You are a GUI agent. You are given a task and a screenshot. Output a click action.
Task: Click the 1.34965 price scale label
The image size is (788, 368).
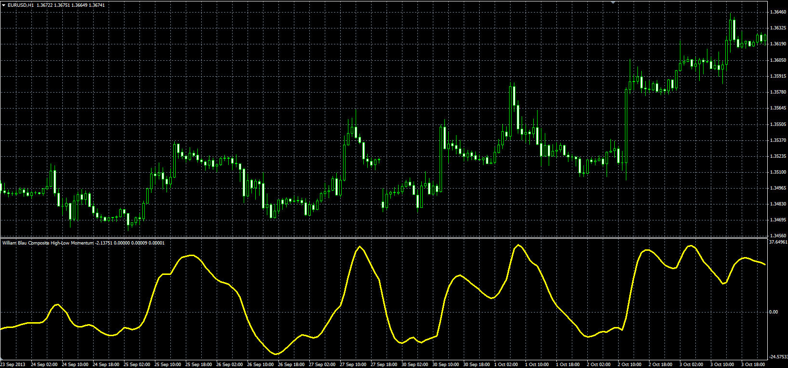(778, 188)
